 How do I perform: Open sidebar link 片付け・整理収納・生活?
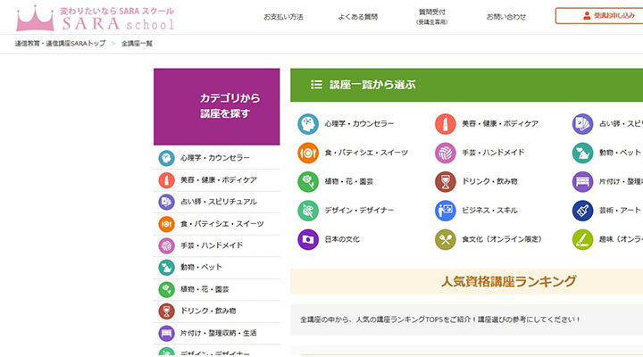tap(219, 333)
